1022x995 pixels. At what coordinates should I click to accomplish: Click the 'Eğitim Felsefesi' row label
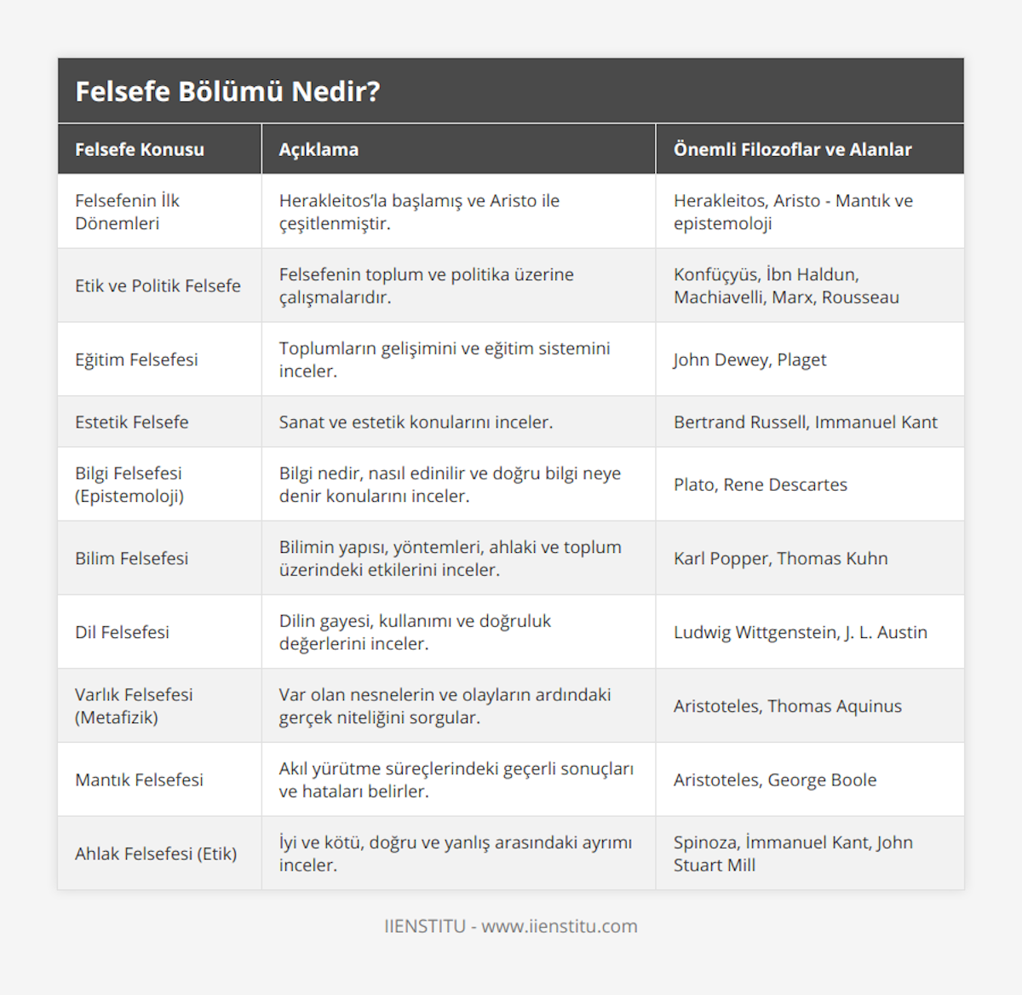(136, 359)
